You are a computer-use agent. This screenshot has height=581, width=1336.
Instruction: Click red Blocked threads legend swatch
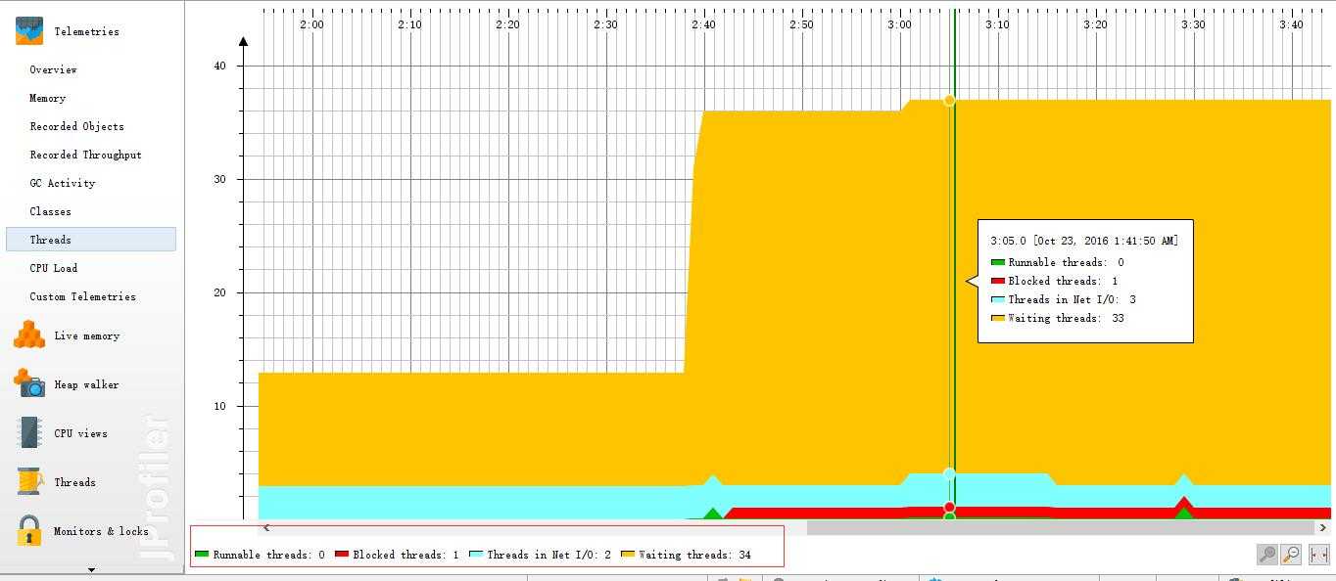click(x=342, y=555)
